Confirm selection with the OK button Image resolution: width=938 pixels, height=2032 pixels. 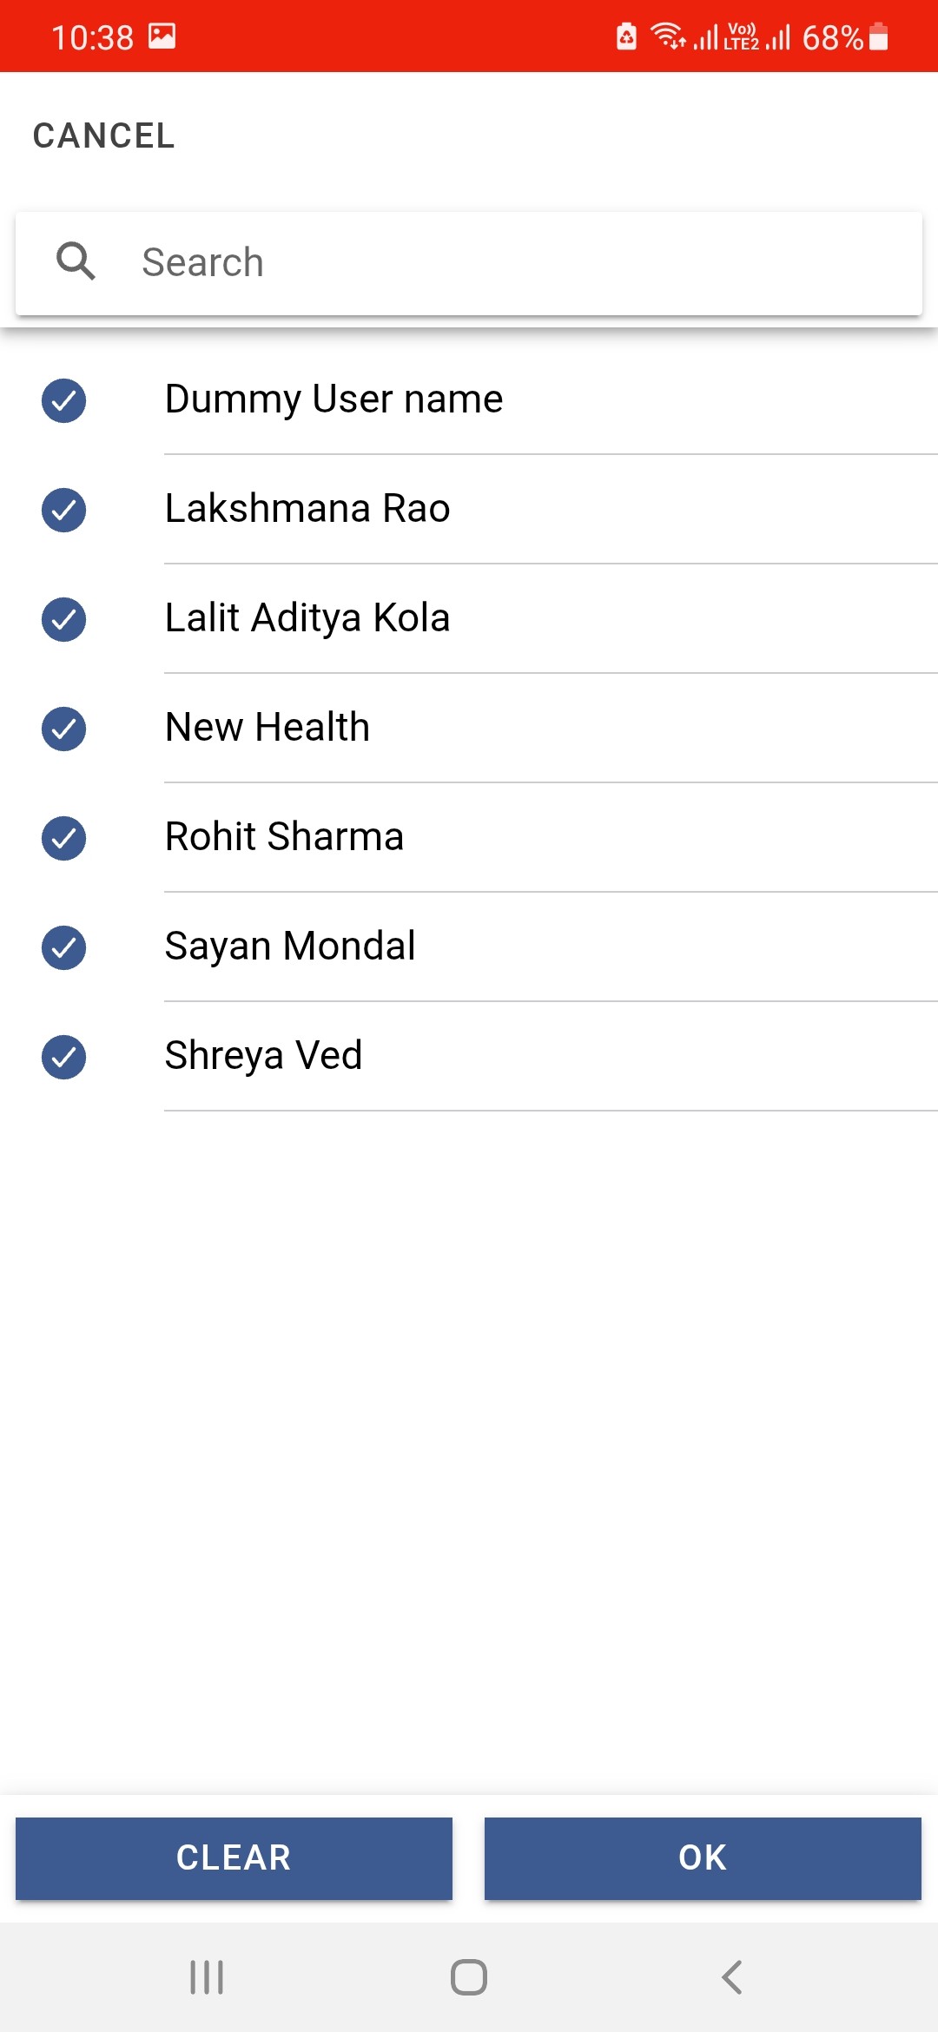pyautogui.click(x=703, y=1857)
